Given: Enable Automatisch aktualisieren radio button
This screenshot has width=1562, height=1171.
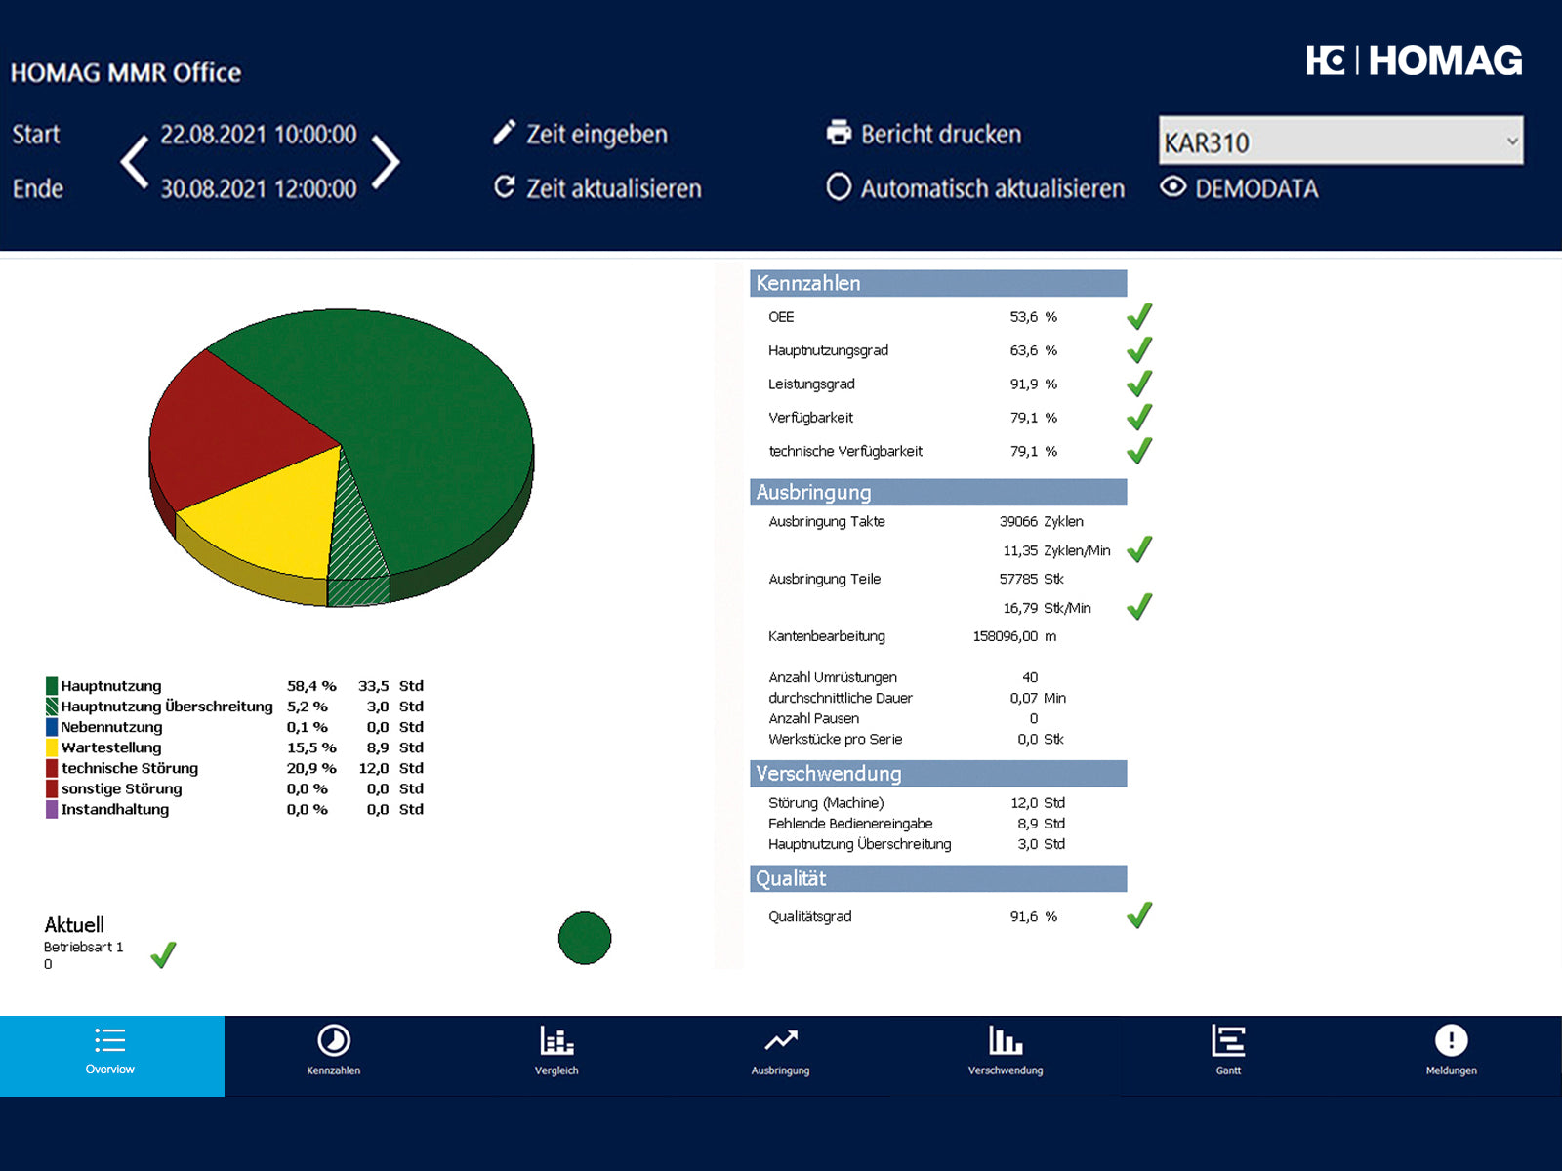Looking at the screenshot, I should (x=839, y=186).
